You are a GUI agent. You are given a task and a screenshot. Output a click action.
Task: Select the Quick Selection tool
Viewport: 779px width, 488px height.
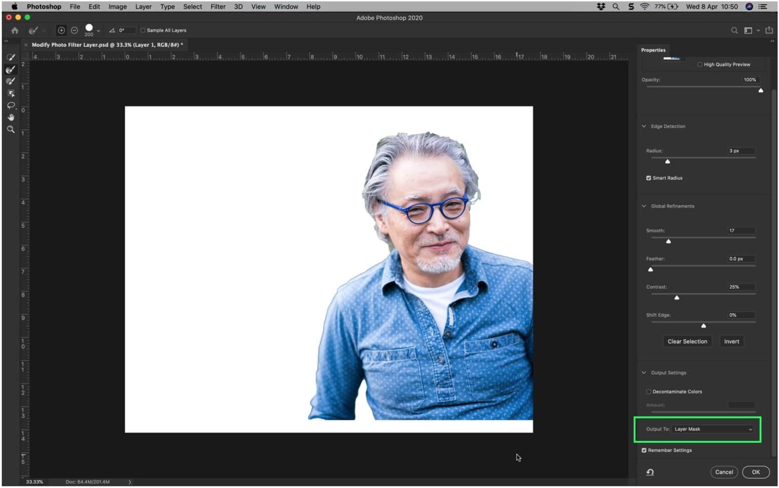coord(11,57)
